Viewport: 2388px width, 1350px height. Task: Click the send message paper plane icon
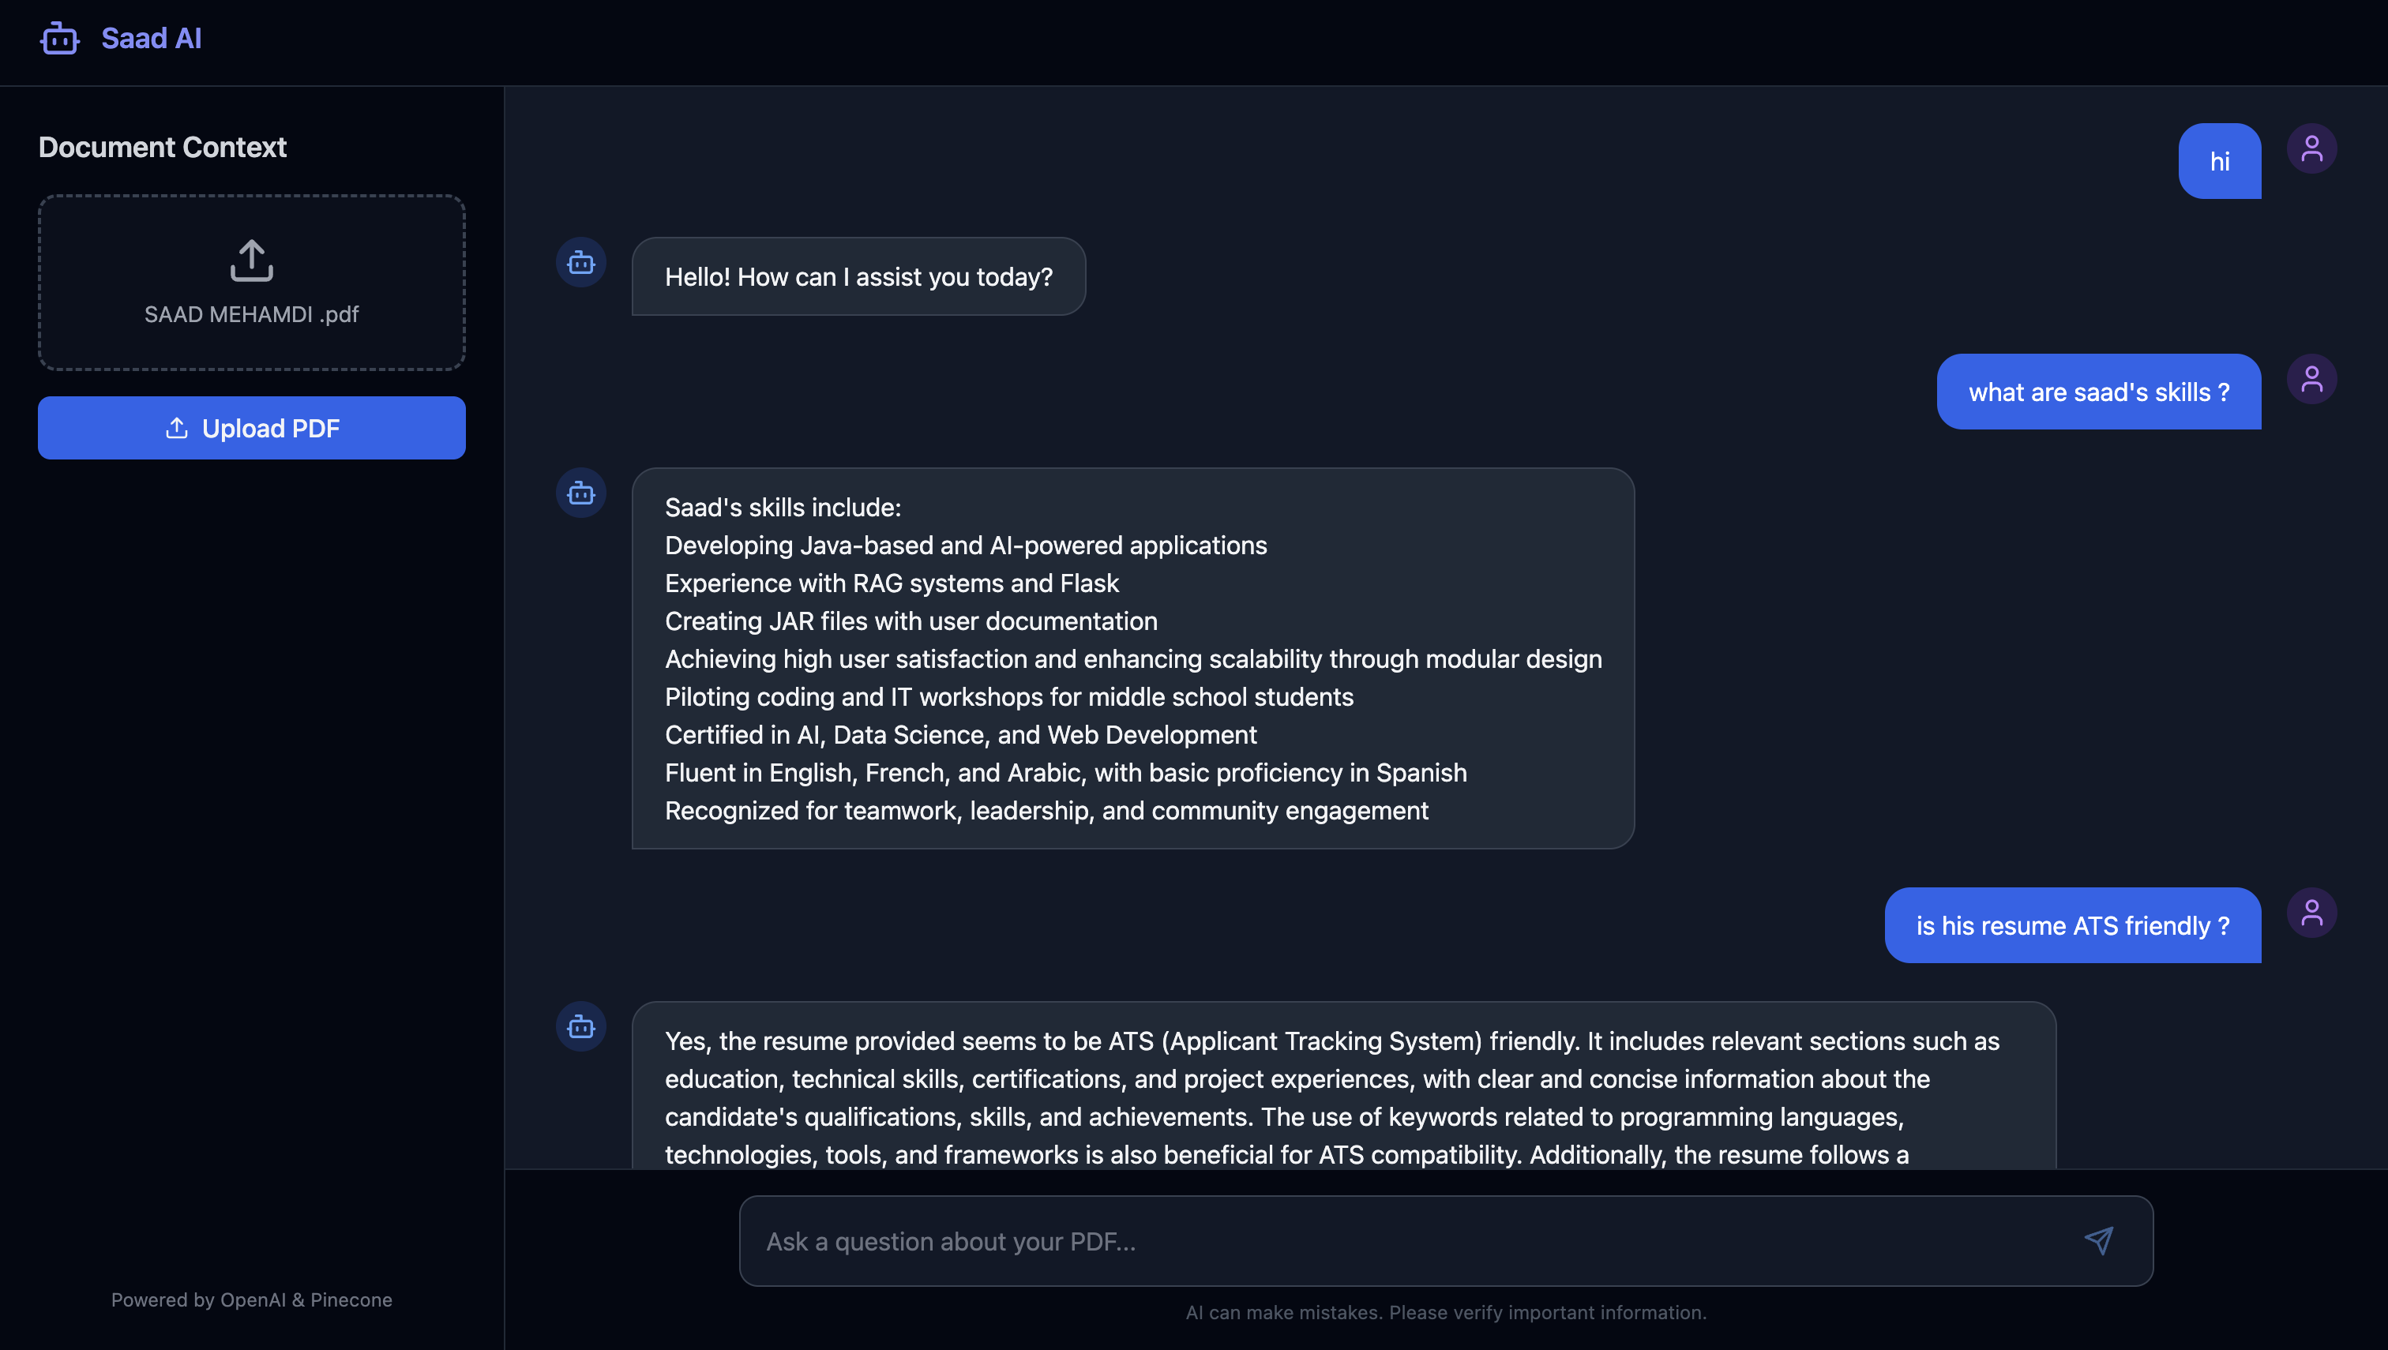click(x=2101, y=1239)
